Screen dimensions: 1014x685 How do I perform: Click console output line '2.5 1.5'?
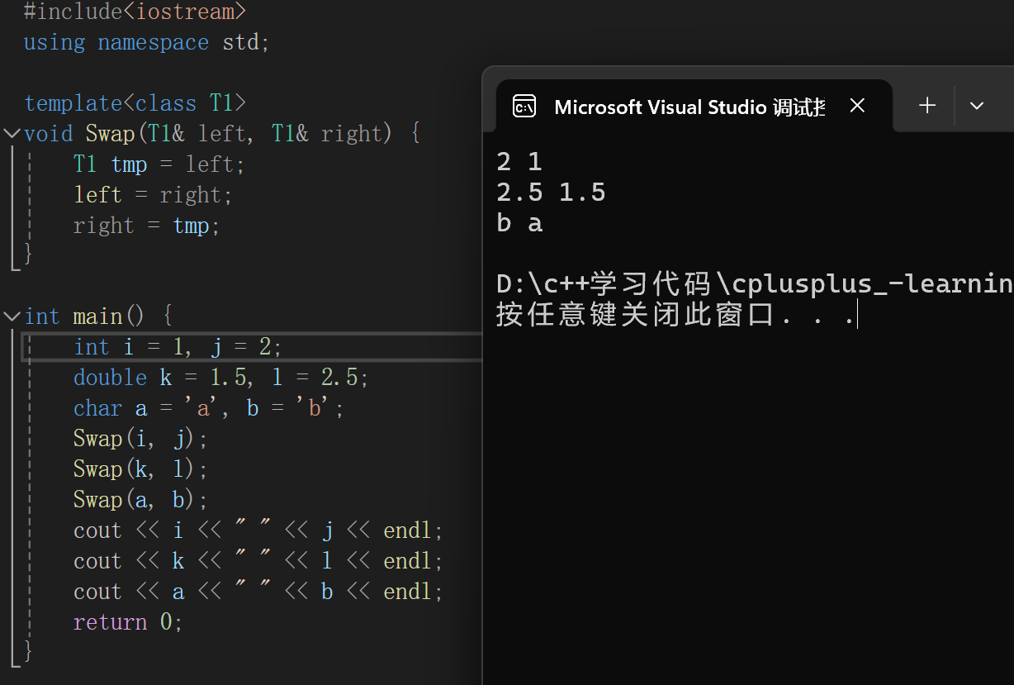point(551,193)
